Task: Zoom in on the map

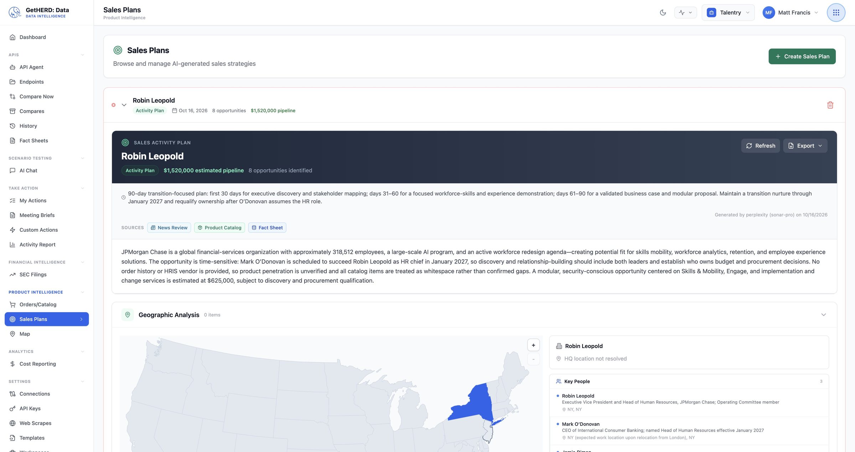Action: [533, 345]
